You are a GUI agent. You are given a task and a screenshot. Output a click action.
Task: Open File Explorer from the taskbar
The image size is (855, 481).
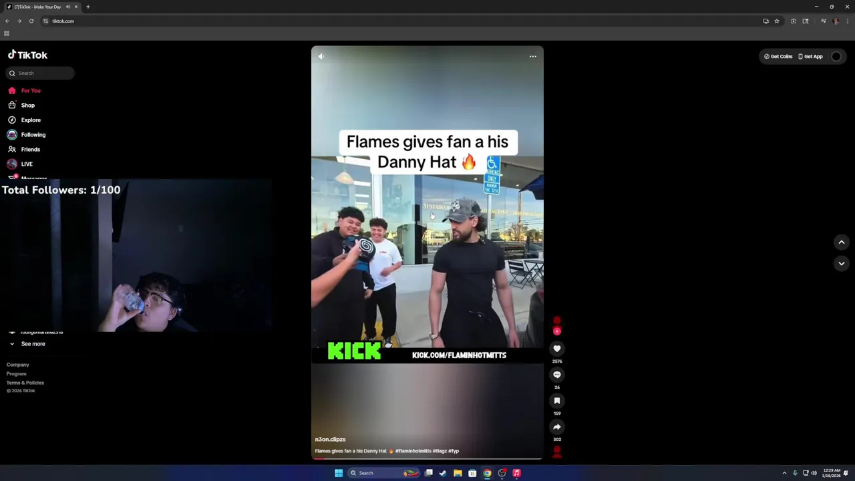coord(458,473)
